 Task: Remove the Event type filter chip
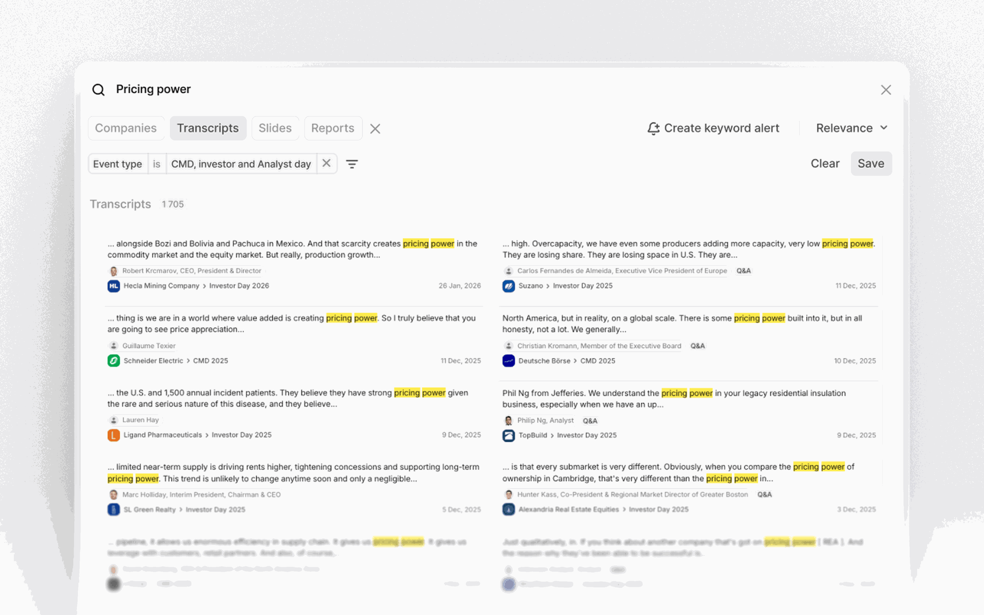[326, 163]
